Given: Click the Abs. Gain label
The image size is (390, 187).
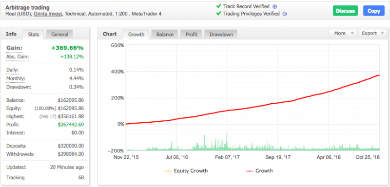Looking at the screenshot, I should tap(18, 57).
